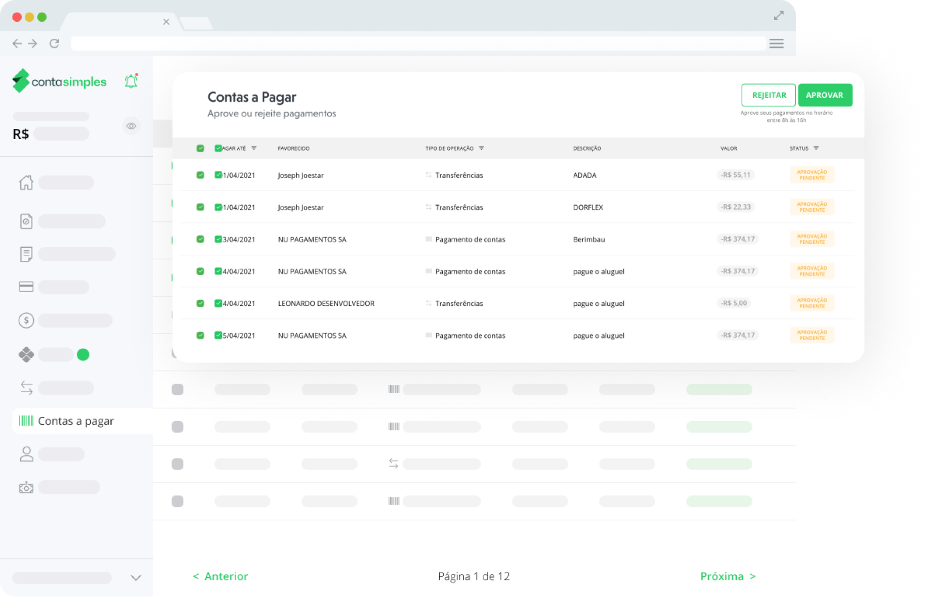Click the green APROVAR button
Image resolution: width=935 pixels, height=597 pixels.
(824, 95)
